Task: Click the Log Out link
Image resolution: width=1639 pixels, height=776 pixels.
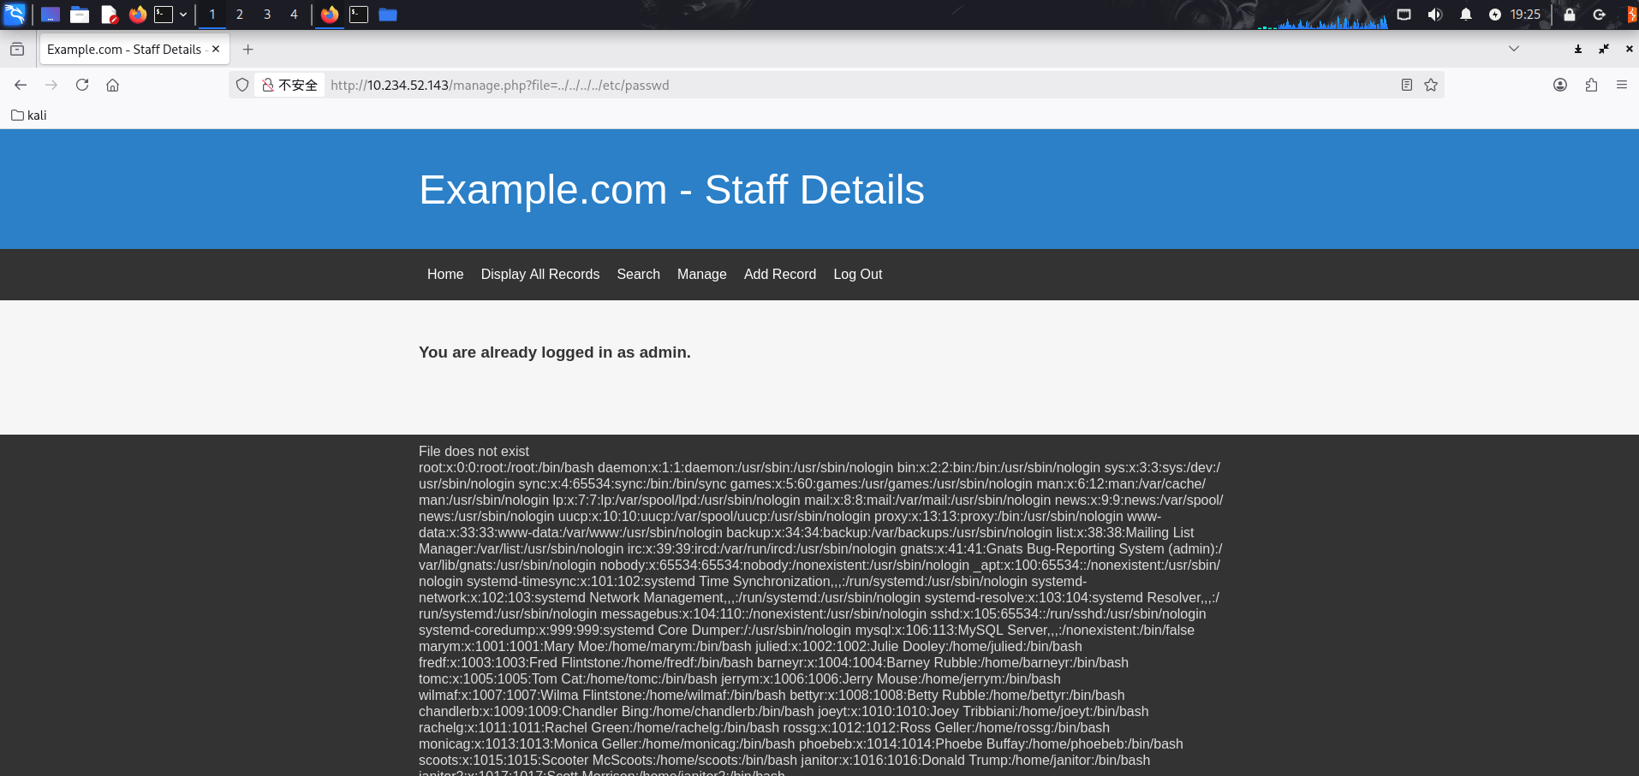Action: tap(857, 274)
